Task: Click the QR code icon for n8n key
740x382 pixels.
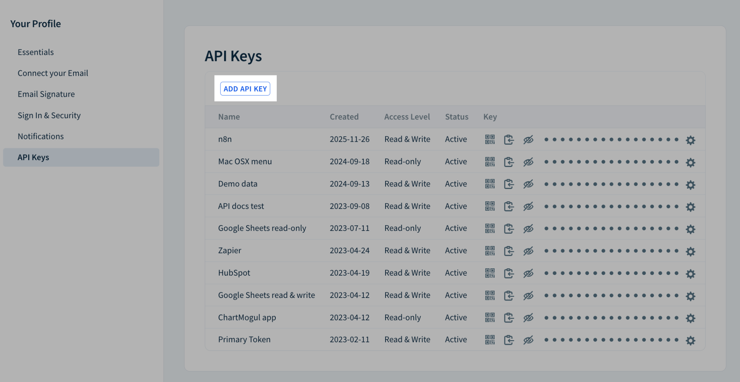Action: (x=490, y=140)
